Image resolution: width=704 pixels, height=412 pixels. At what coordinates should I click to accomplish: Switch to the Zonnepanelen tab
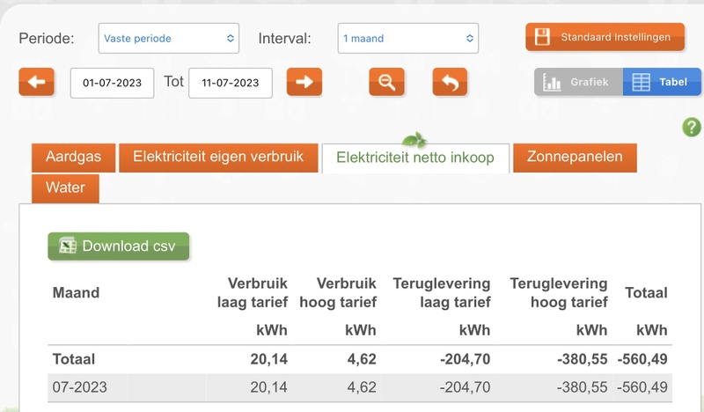coord(575,158)
